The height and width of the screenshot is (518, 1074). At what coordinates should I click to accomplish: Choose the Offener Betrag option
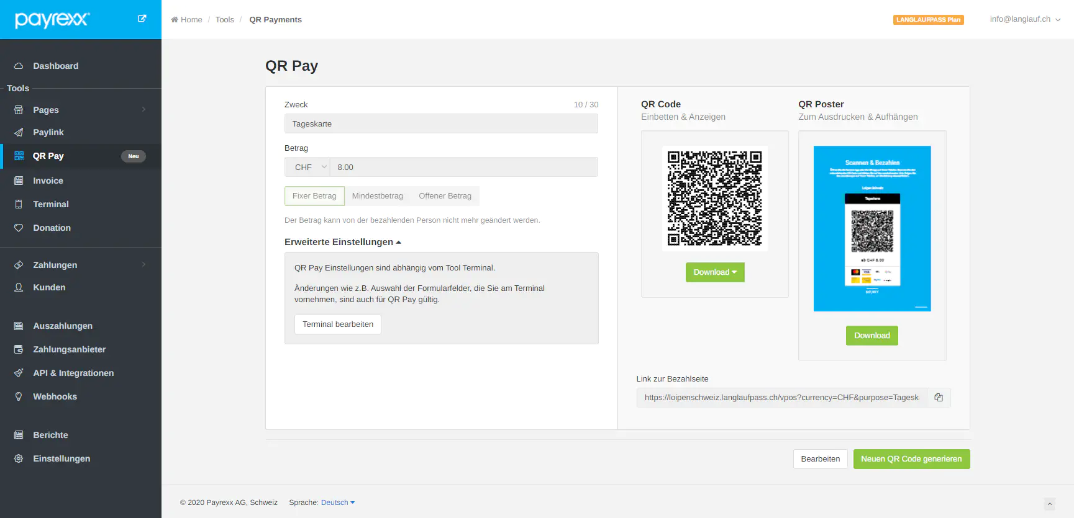[445, 196]
